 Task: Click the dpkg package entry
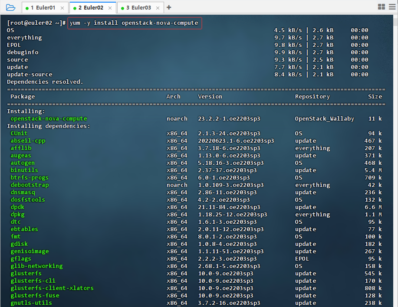pos(17,214)
